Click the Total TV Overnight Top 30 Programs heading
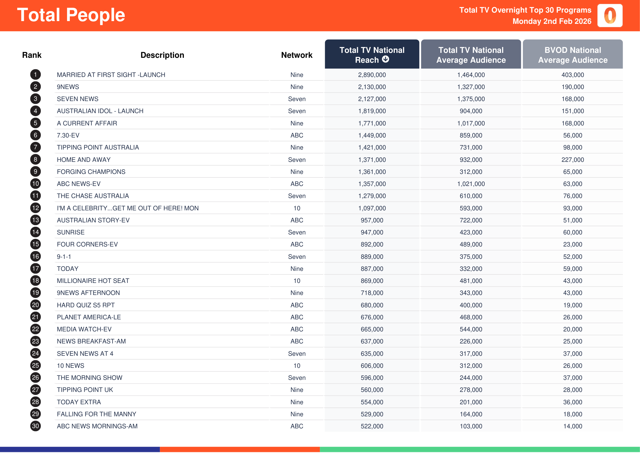Screen dimensions: 640x453 pos(525,10)
